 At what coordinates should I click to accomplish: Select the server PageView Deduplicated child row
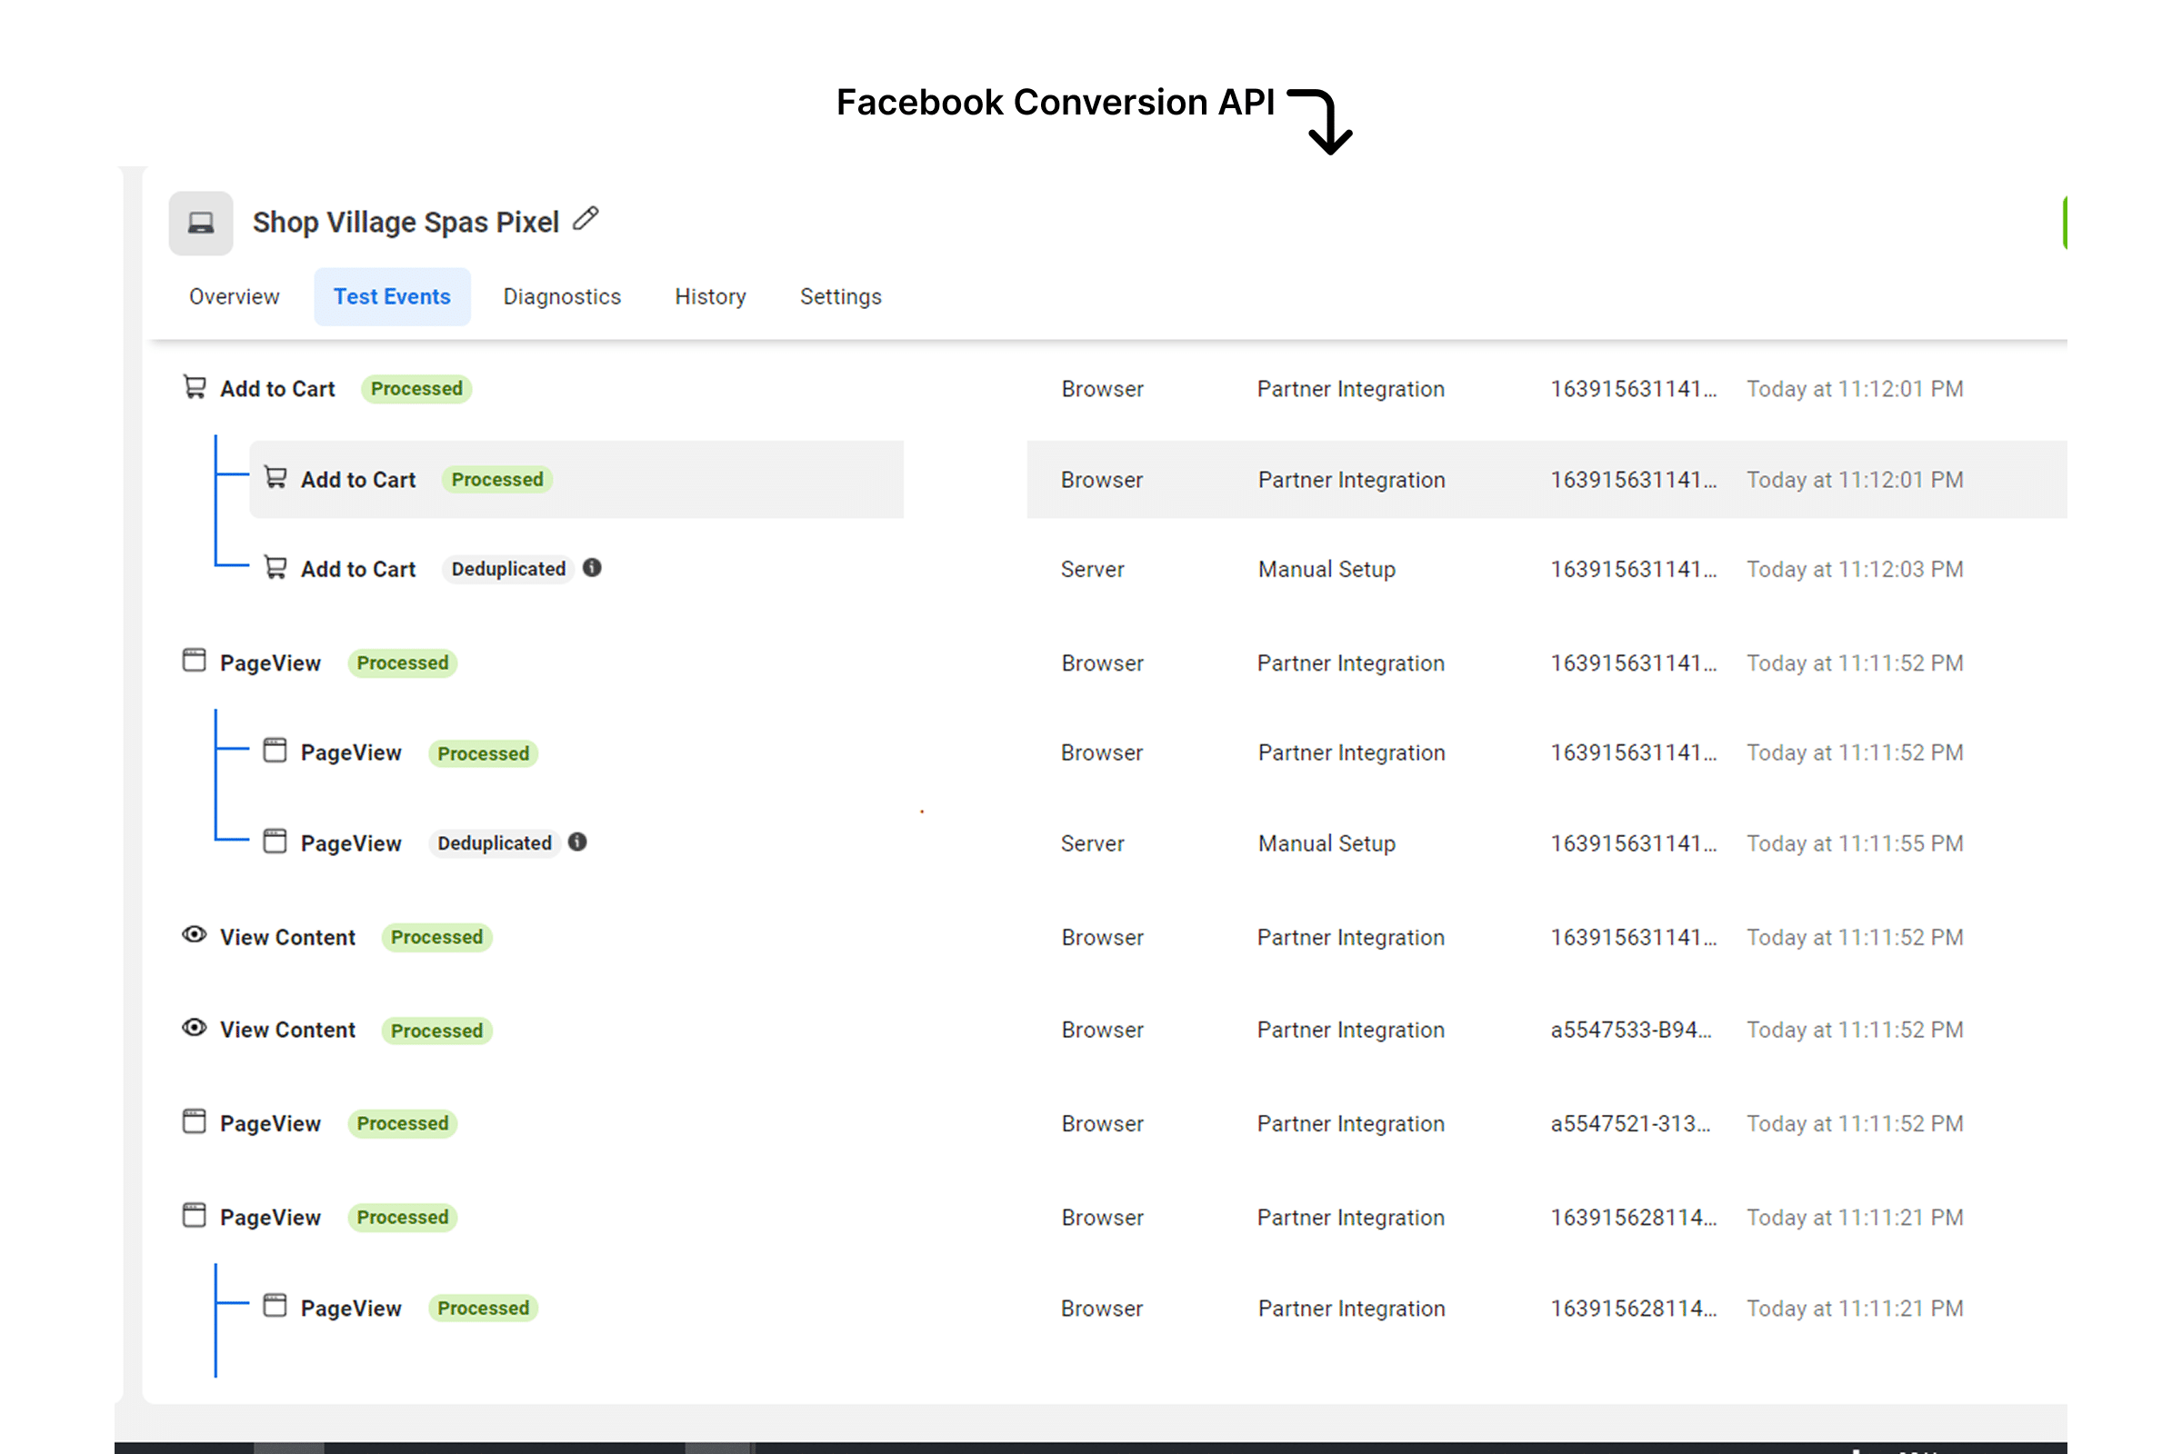351,843
